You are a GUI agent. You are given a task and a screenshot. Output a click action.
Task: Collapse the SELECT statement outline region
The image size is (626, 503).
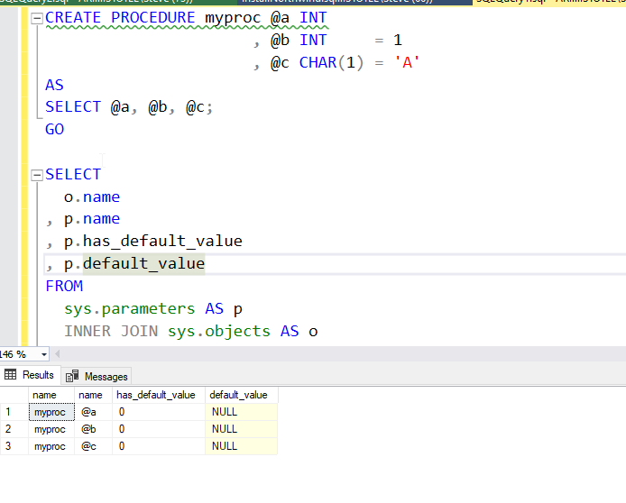36,175
